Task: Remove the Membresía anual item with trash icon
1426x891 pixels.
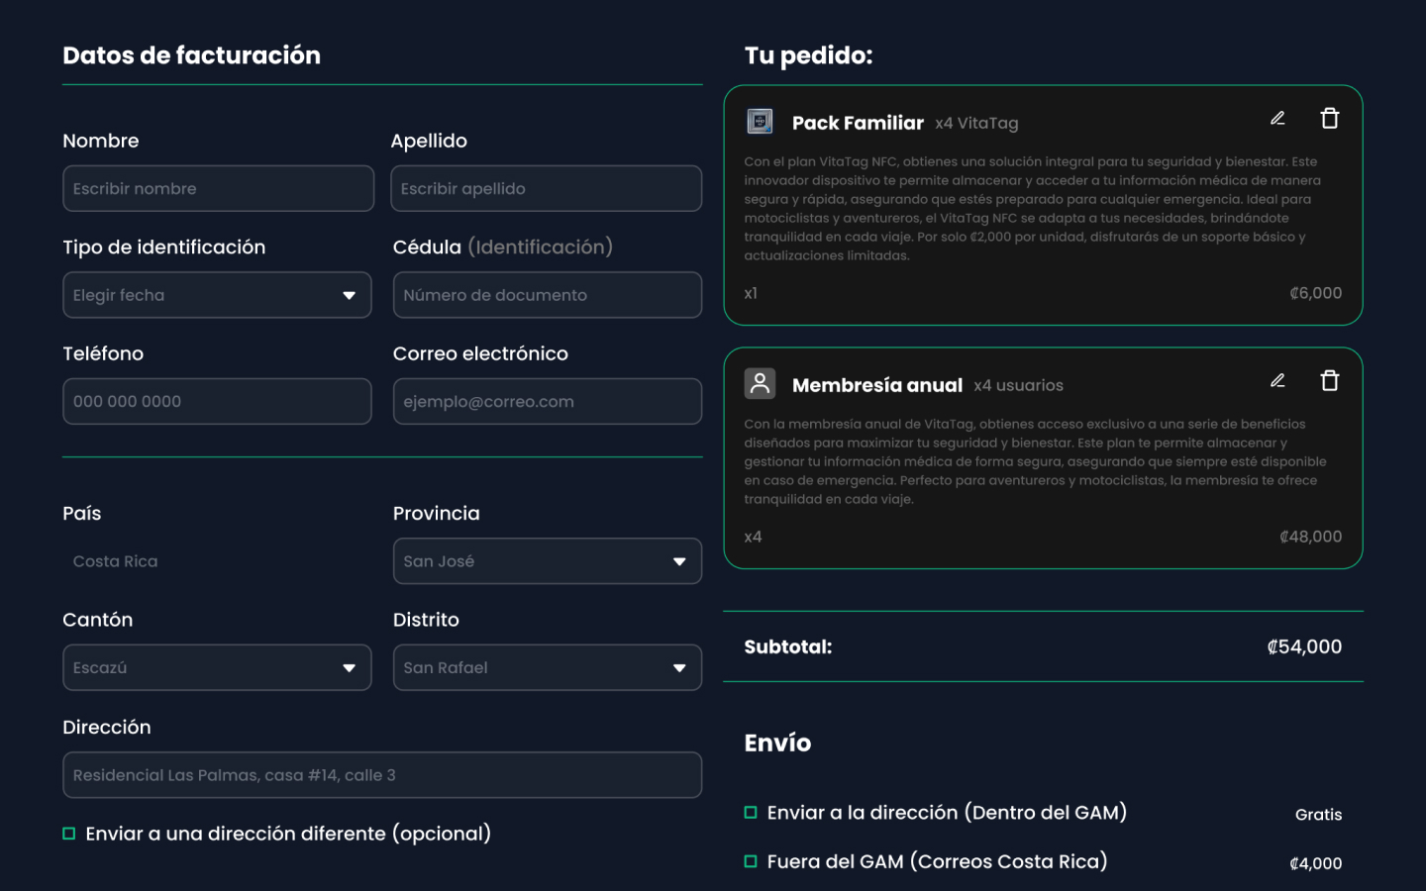Action: coord(1330,381)
